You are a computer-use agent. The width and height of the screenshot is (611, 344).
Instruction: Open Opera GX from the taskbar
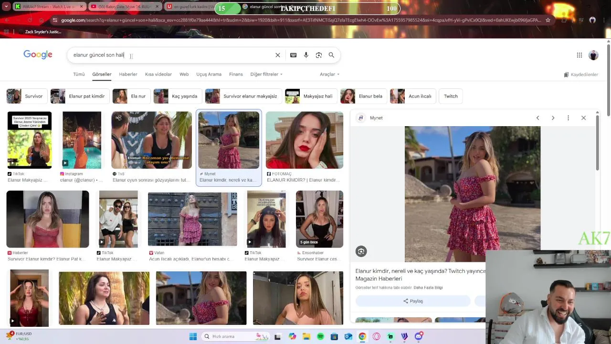click(x=377, y=336)
